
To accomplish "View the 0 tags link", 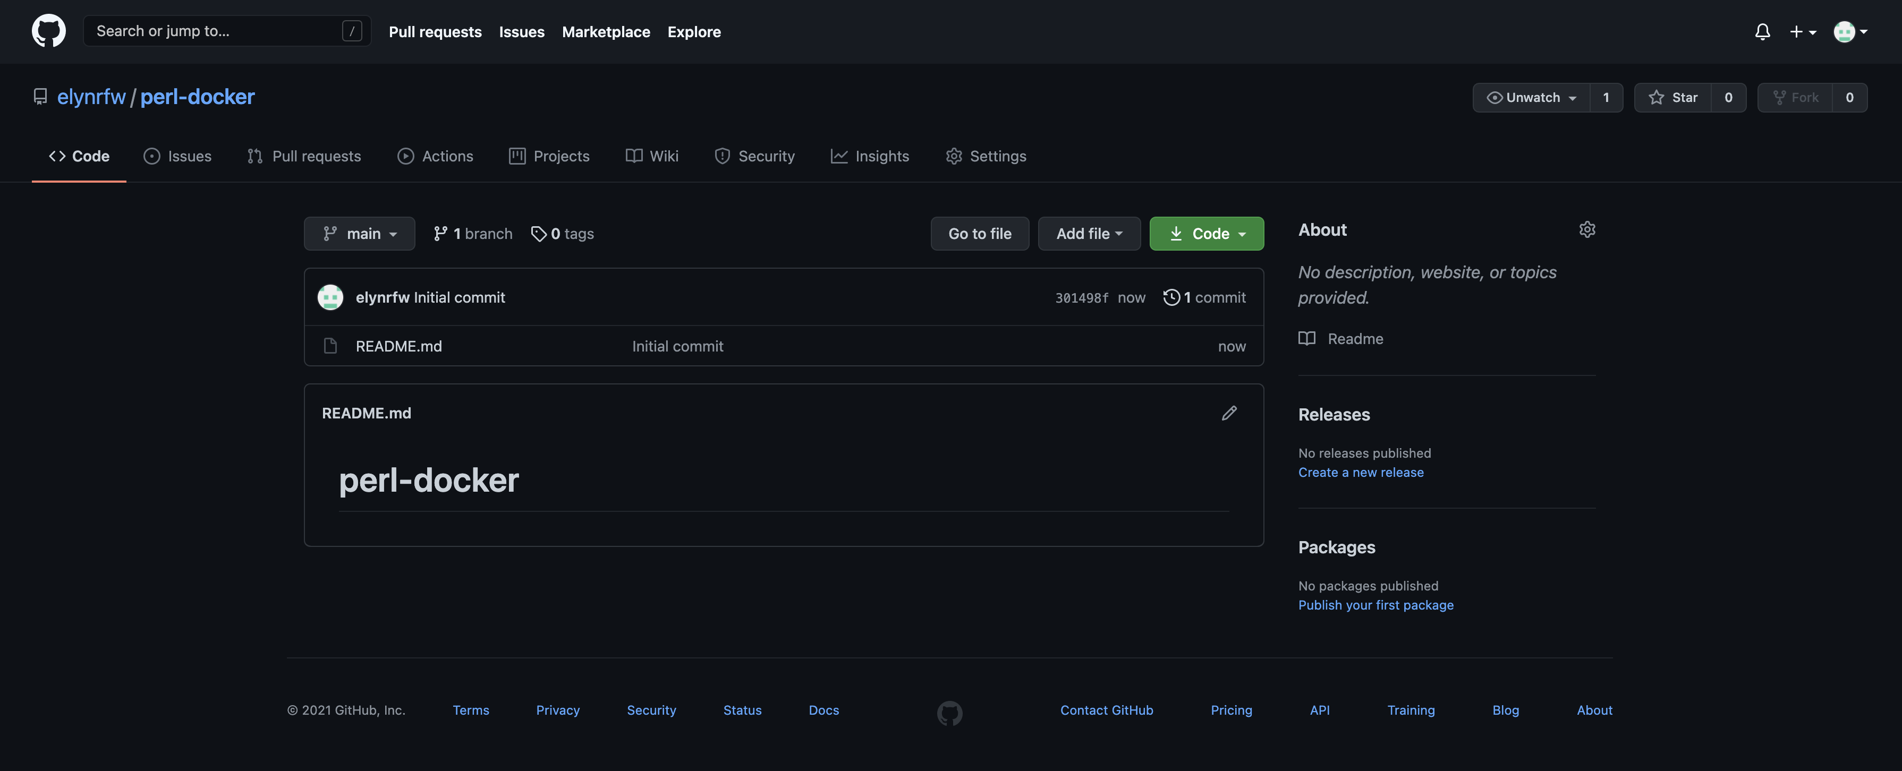I will (x=562, y=233).
